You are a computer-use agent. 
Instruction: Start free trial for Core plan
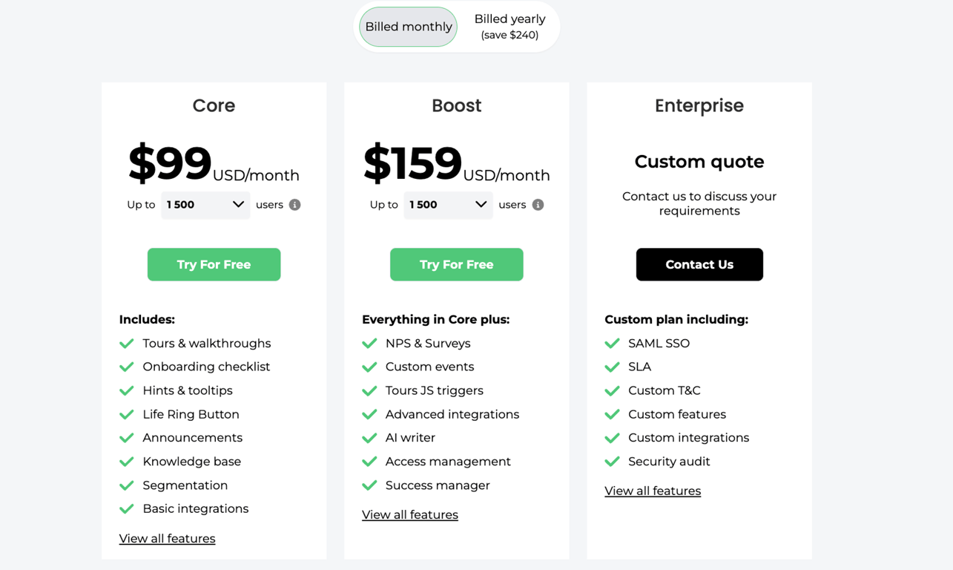point(214,264)
